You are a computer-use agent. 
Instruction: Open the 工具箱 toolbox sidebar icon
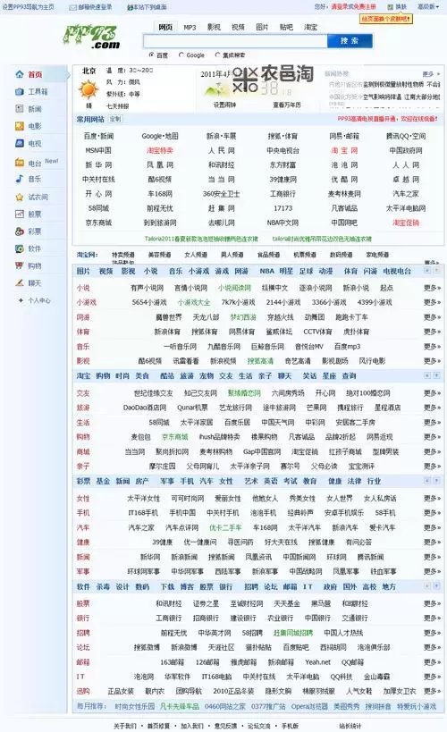tap(19, 91)
